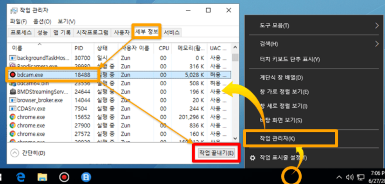385x184 pixels.
Task: Open the Edge browser from taskbar
Action: click(x=21, y=177)
